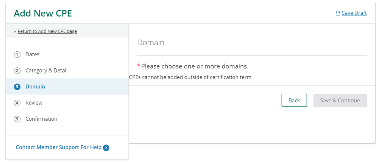Click the arrow icon beside Contact Member Support
379x163 pixels.
click(x=106, y=148)
